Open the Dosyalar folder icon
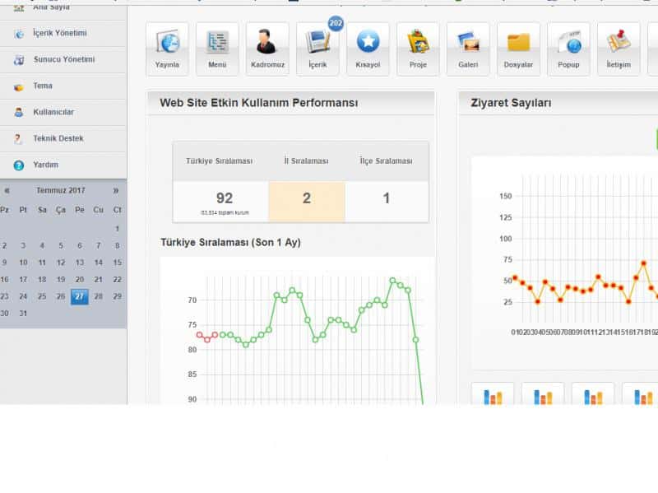658x493 pixels. click(518, 49)
